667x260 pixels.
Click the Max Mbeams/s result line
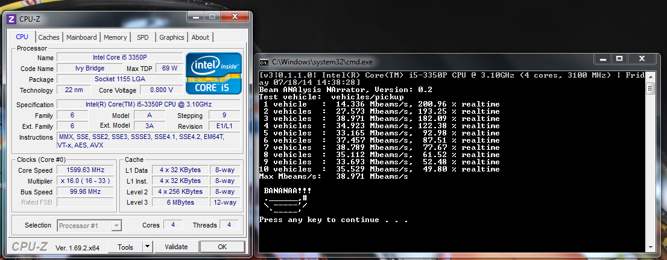[x=333, y=176]
